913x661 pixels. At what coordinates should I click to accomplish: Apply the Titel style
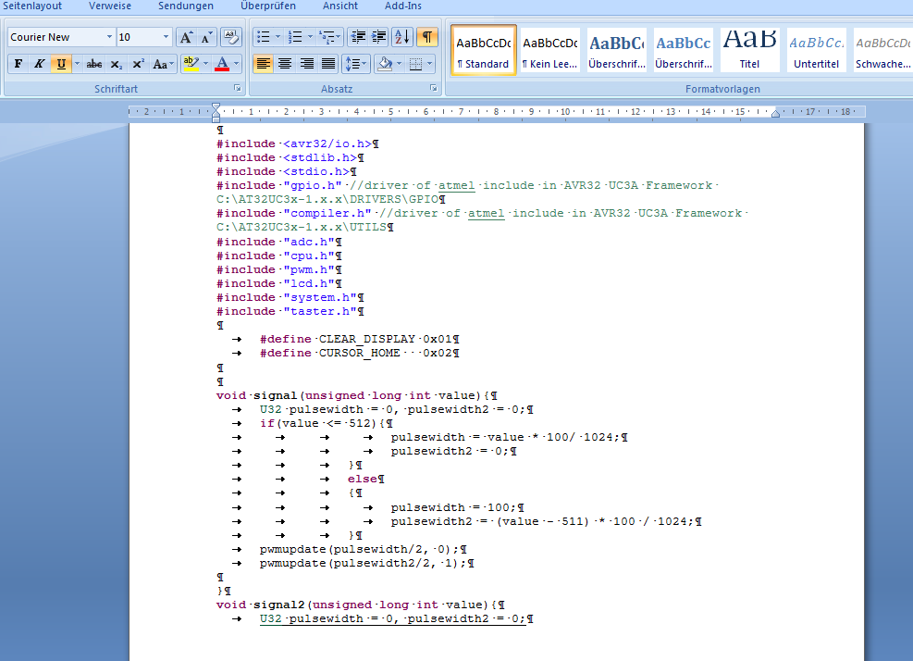[749, 51]
